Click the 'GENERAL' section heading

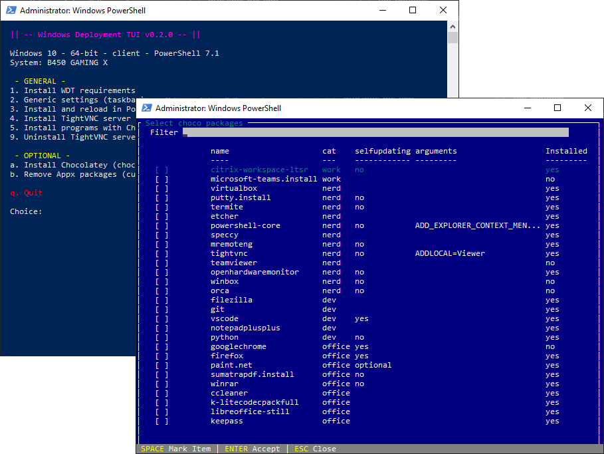[x=40, y=81]
